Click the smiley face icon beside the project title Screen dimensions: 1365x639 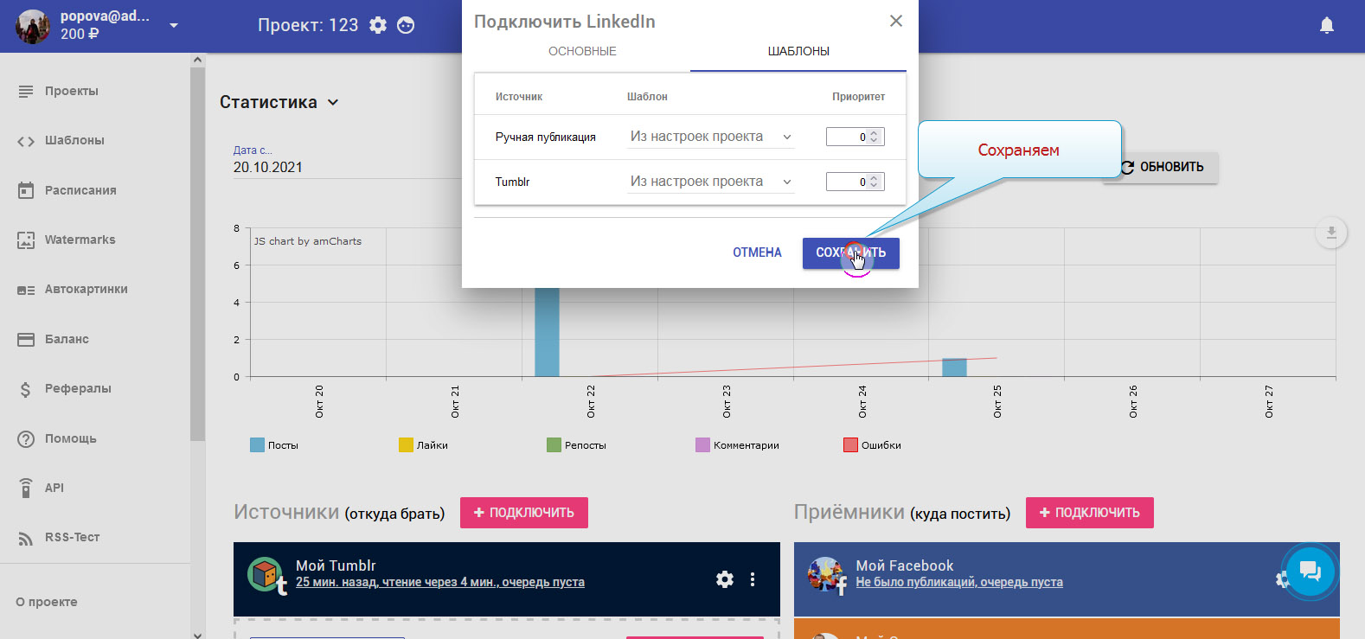tap(406, 25)
